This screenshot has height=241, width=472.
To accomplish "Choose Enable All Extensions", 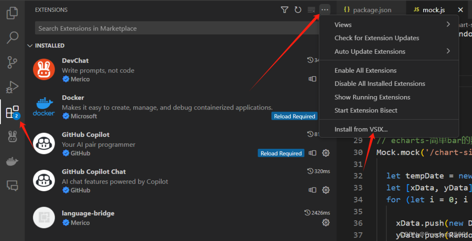I will tap(389, 70).
